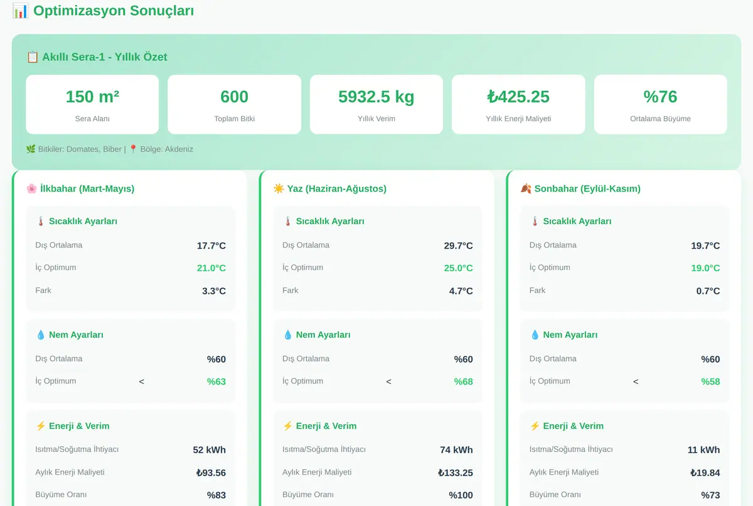Click the thermometer icon in the İlkbahar card
The image size is (753, 506).
point(41,221)
